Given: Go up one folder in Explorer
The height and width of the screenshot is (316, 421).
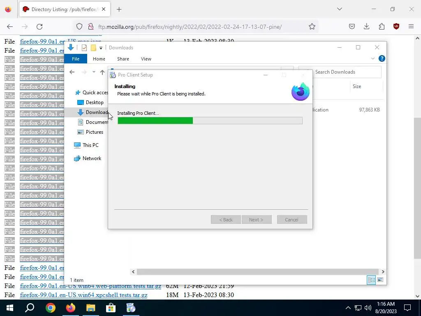Looking at the screenshot, I should (102, 72).
